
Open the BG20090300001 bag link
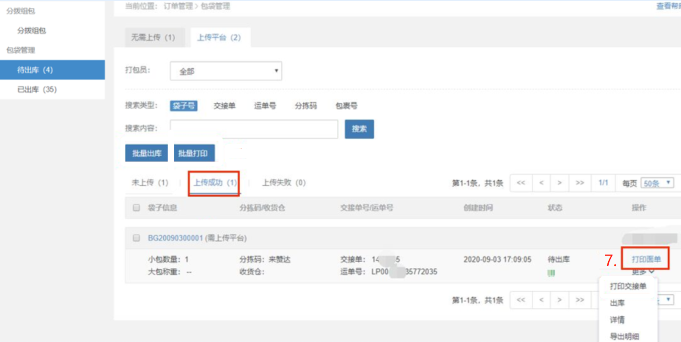(x=175, y=238)
